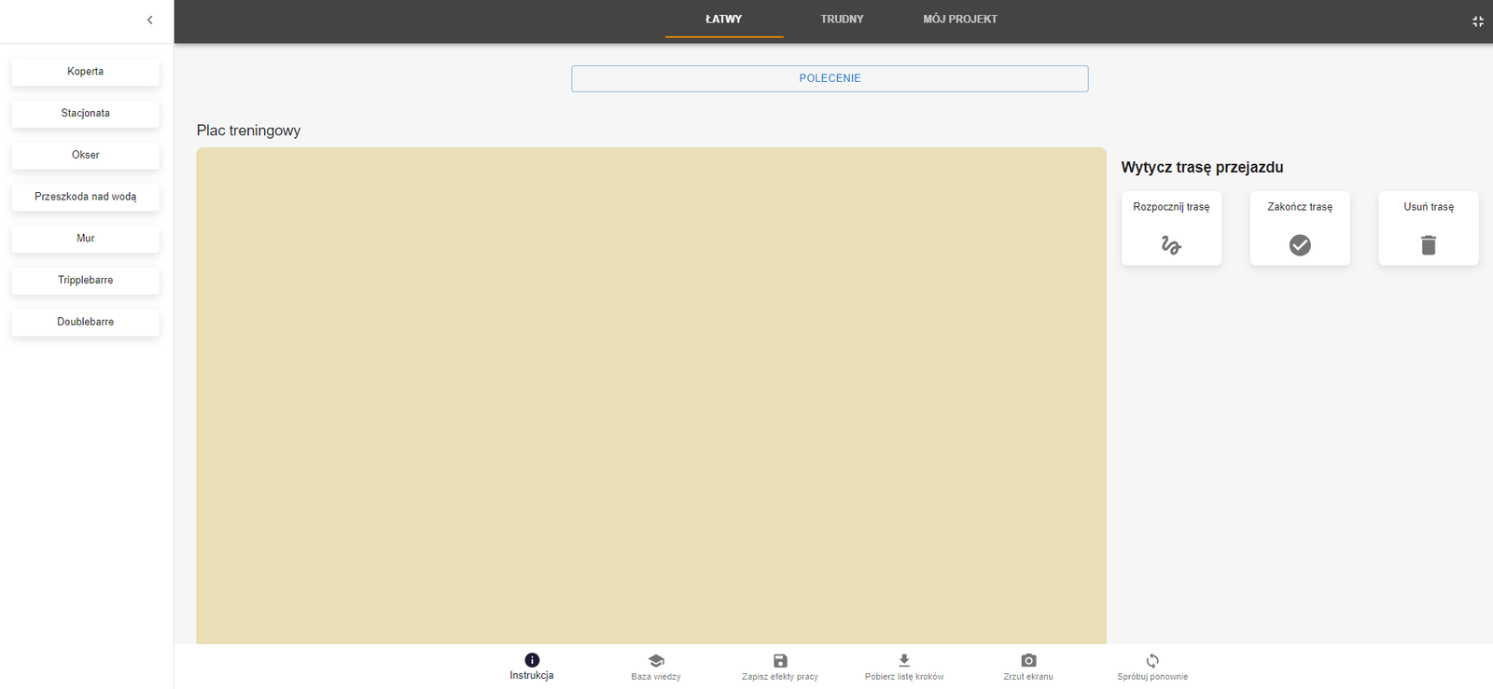1493x689 pixels.
Task: Save work with Zapisz efekty pracy icon
Action: [x=780, y=660]
